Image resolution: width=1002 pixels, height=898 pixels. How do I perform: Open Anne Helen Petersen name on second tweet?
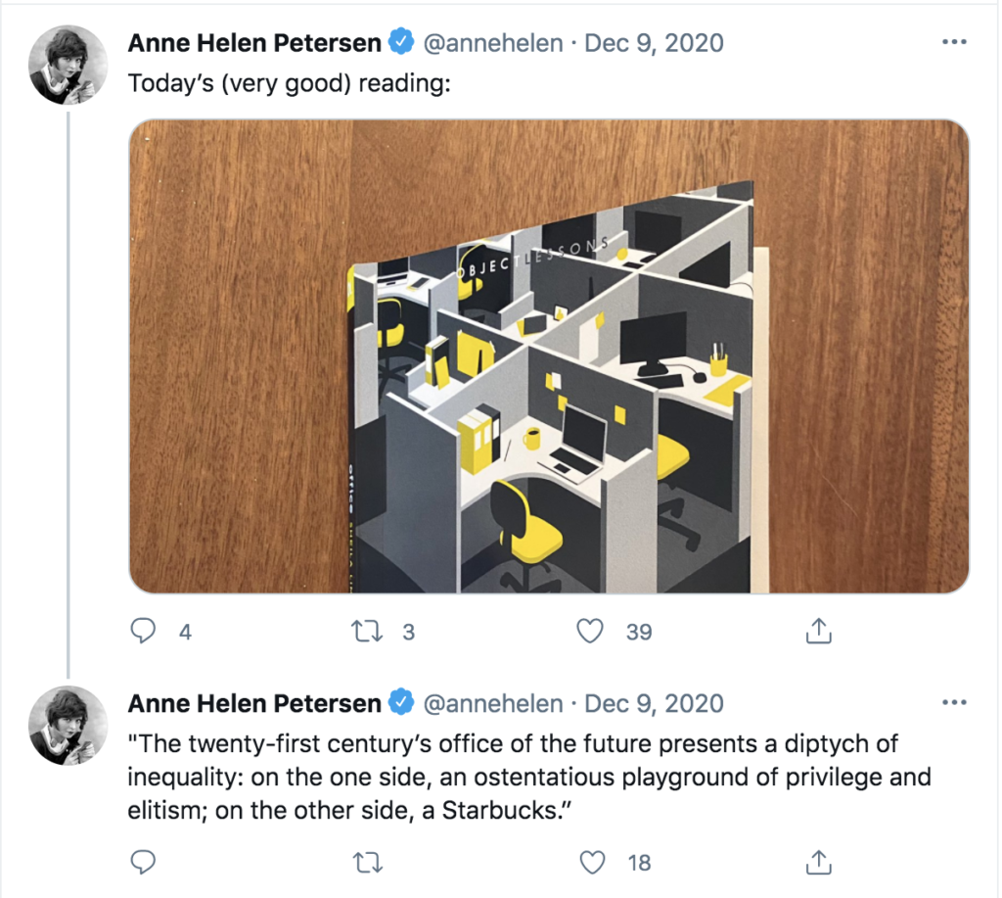coord(254,703)
